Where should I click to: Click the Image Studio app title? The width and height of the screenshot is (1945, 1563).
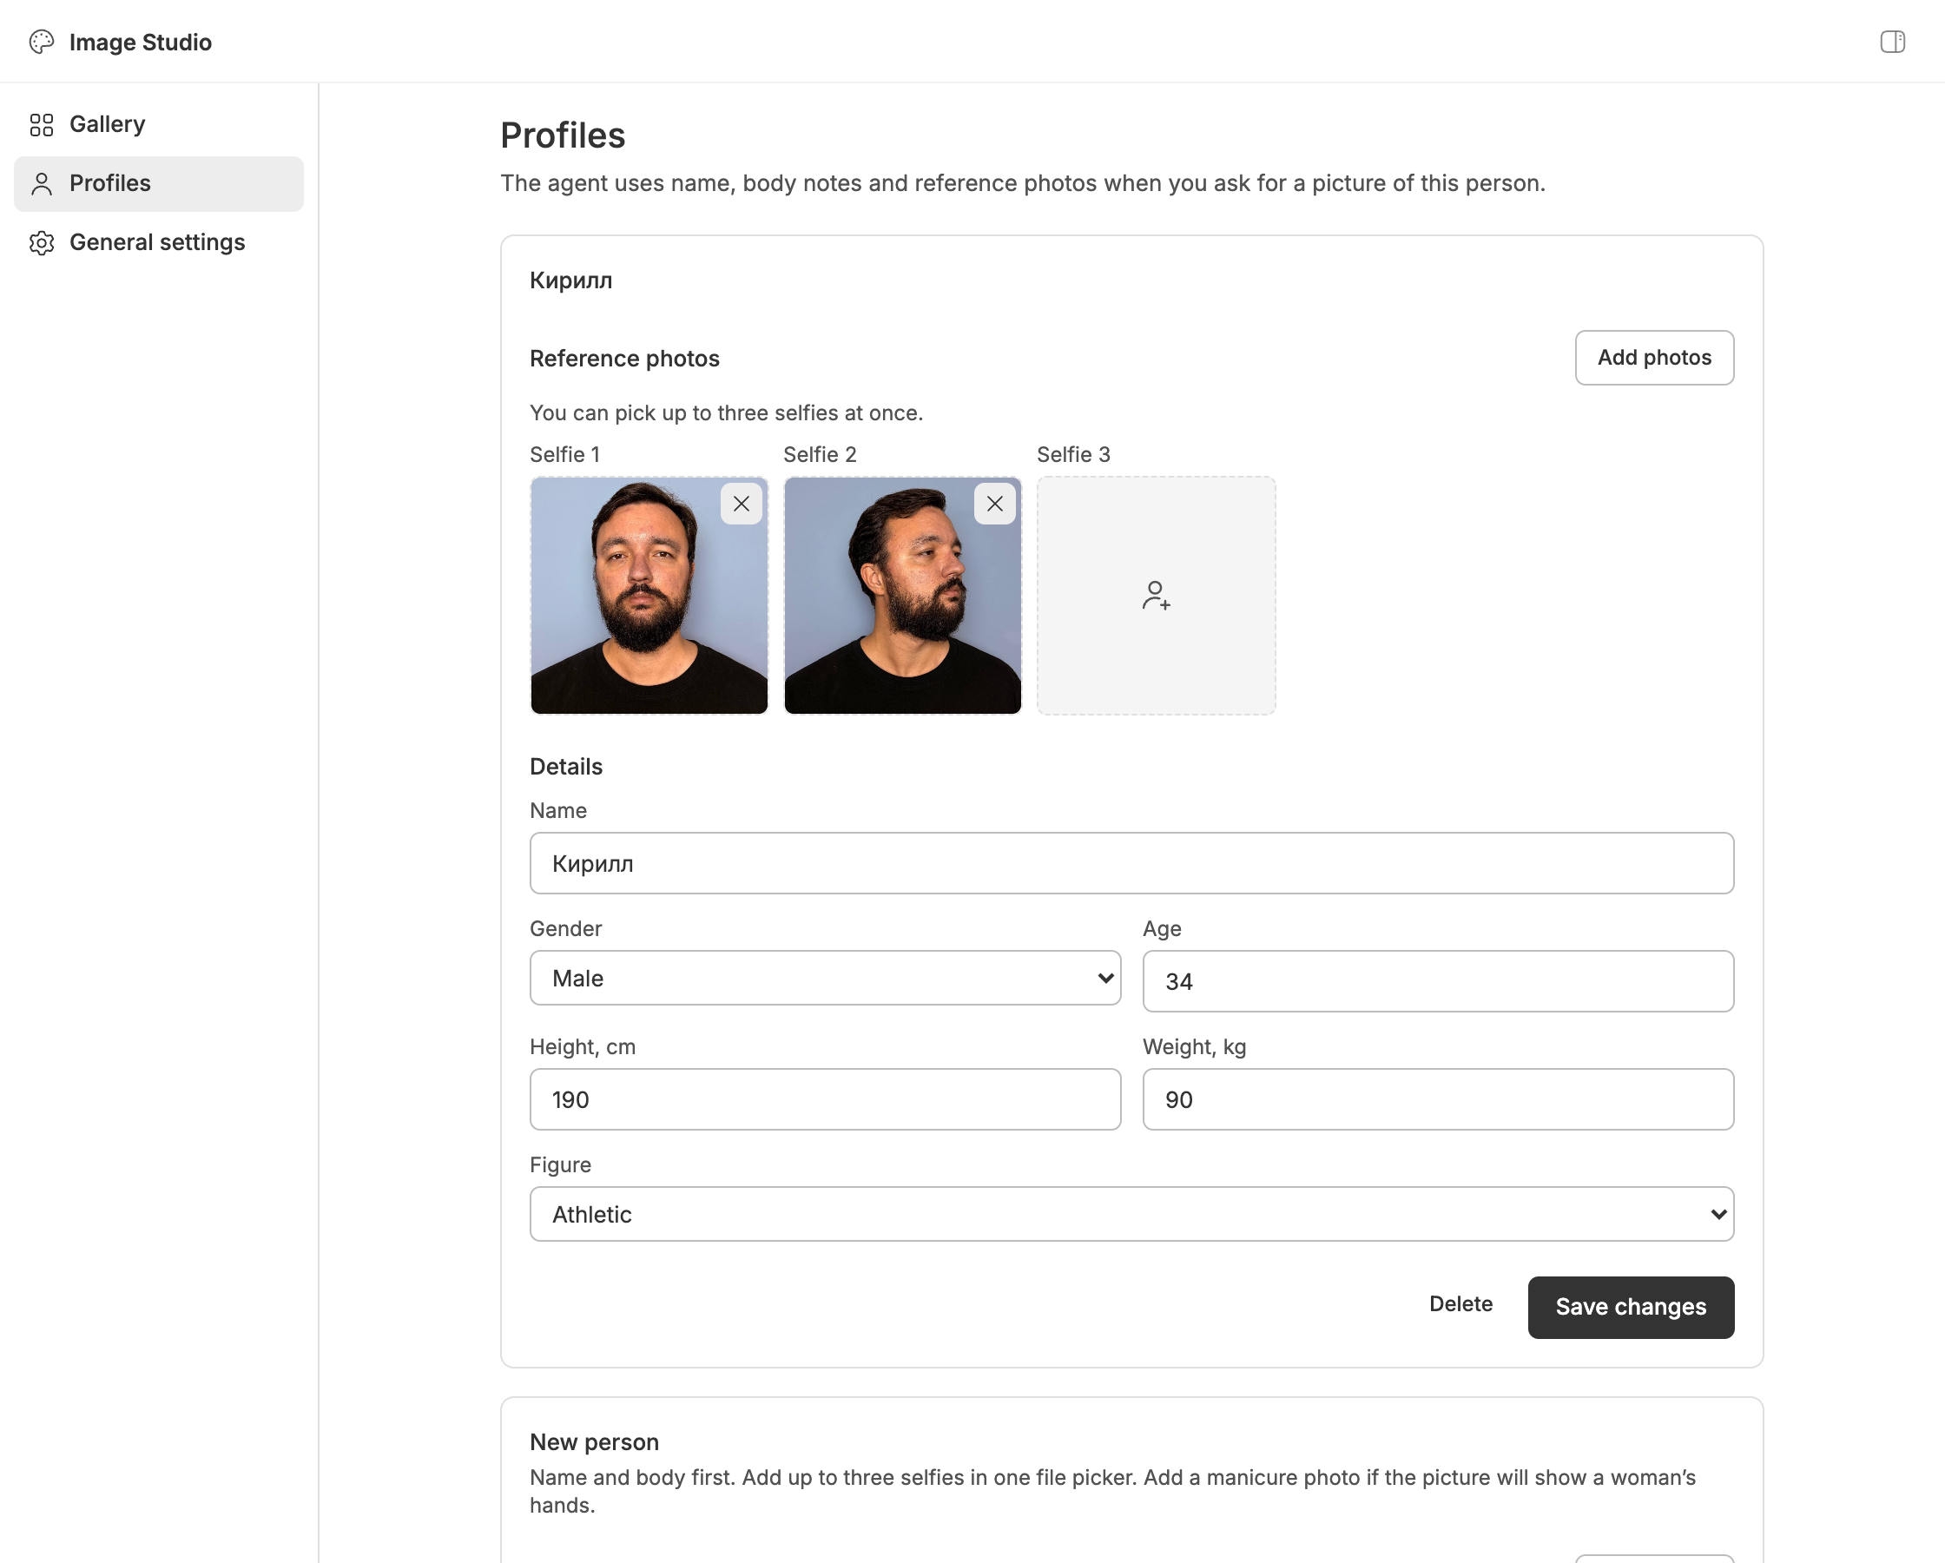tap(141, 43)
